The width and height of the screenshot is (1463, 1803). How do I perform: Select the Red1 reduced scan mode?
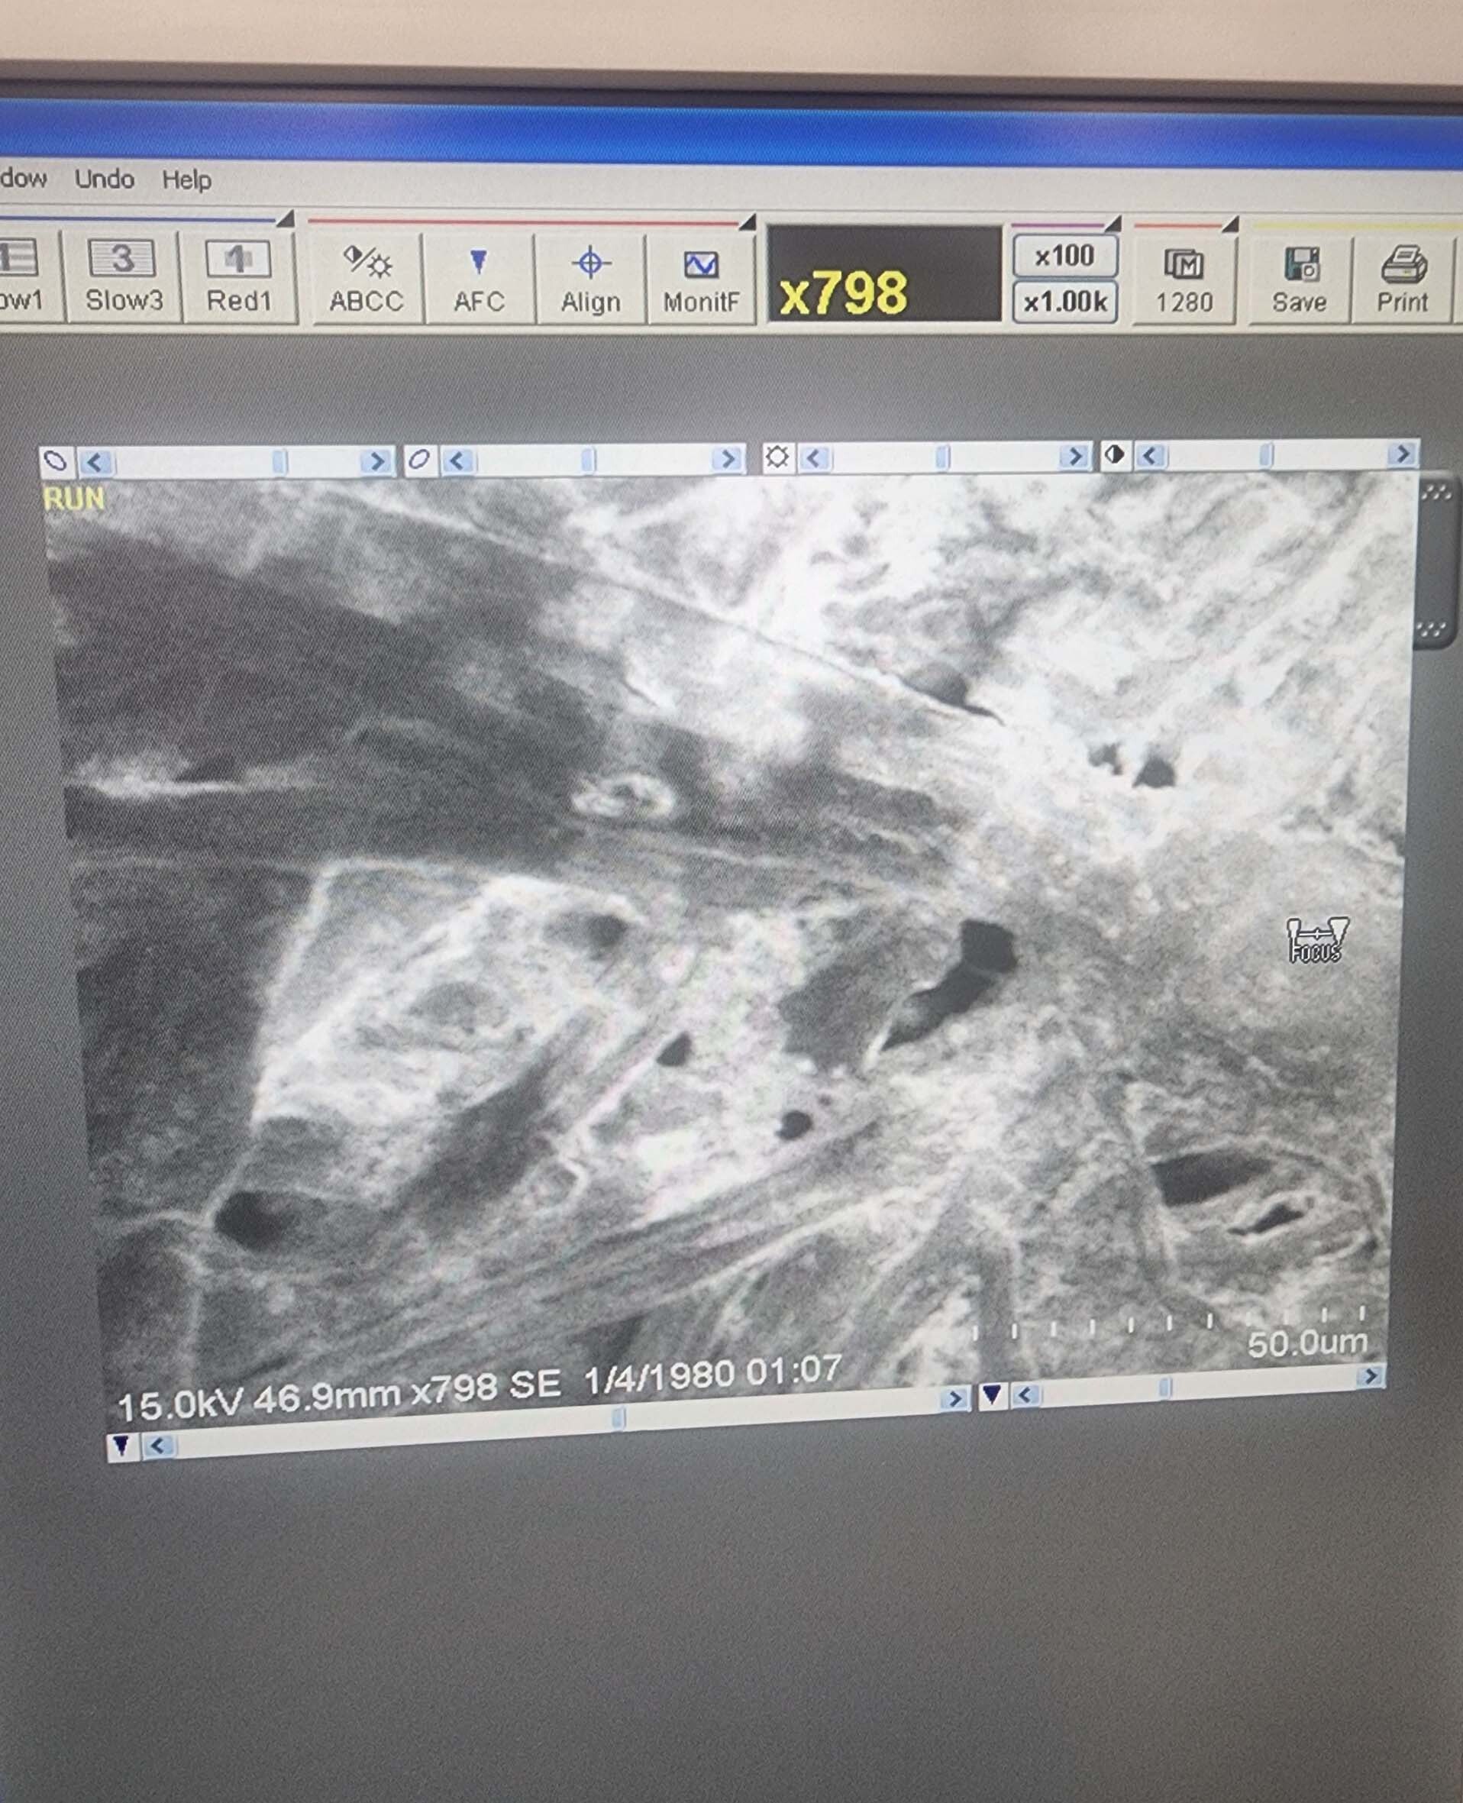point(238,276)
